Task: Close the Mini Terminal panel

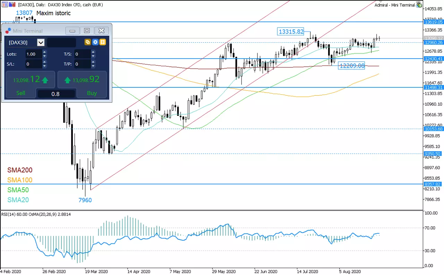Action: 102,31
